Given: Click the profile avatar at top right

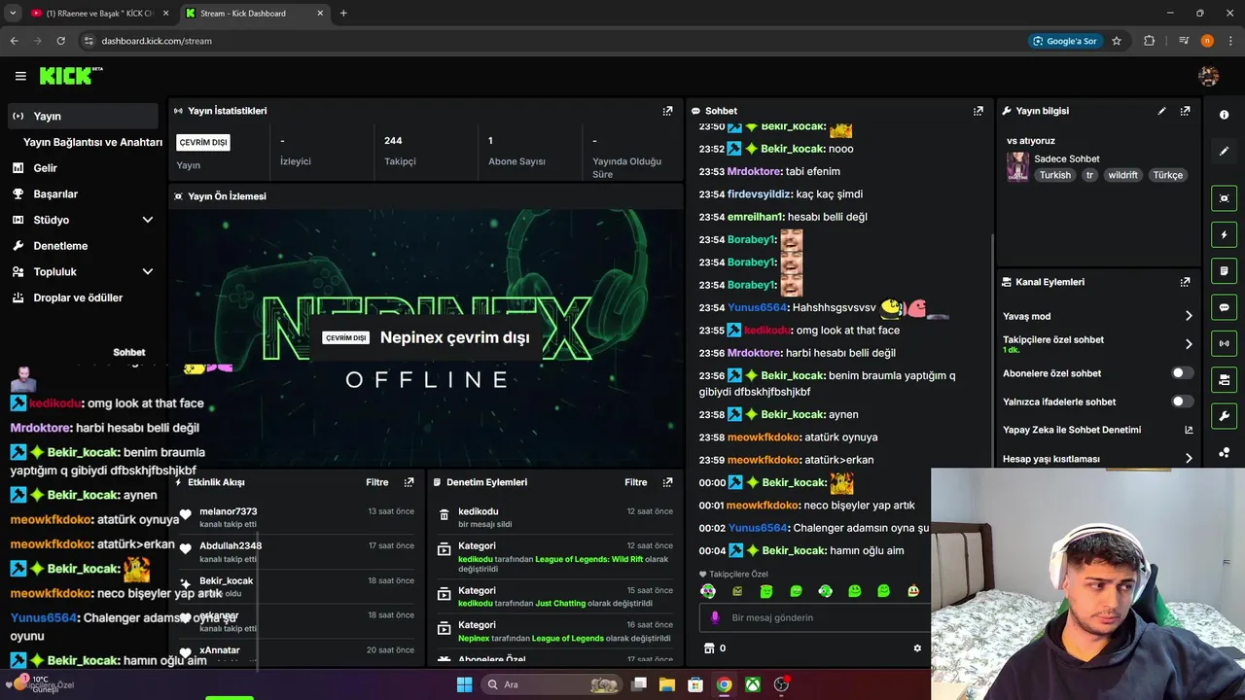Looking at the screenshot, I should tap(1209, 76).
